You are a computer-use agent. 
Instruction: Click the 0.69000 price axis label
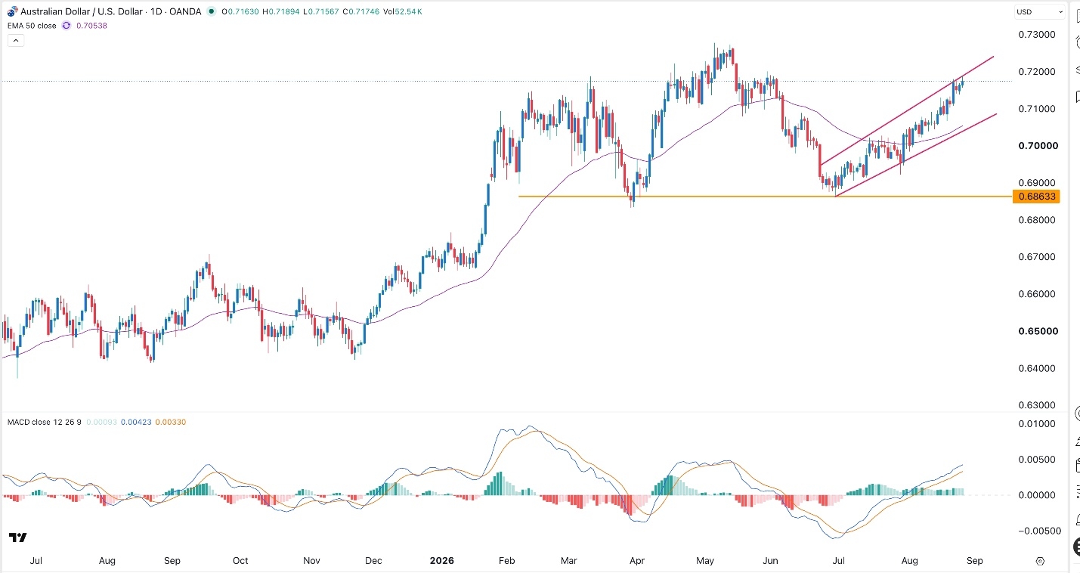[1037, 183]
